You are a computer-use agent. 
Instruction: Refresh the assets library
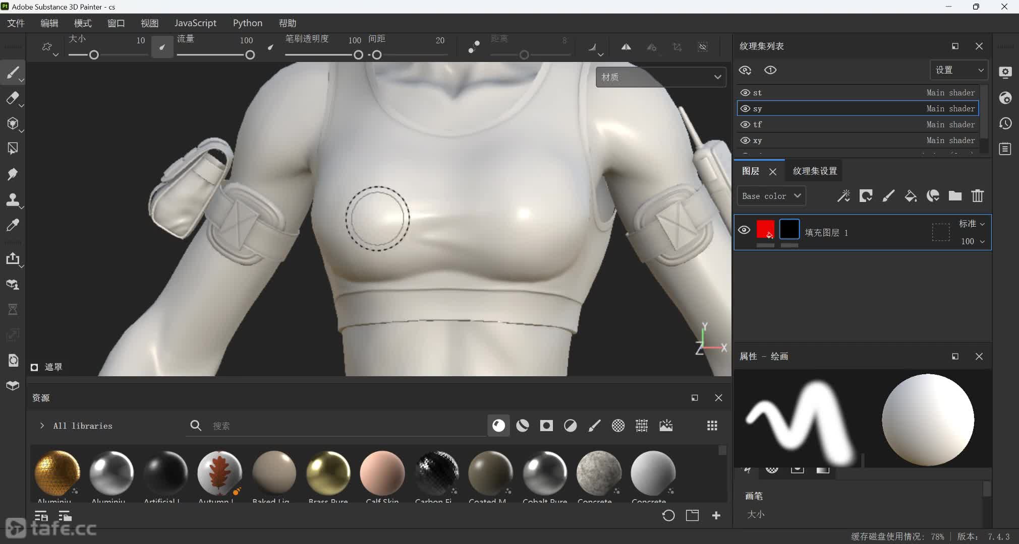[x=668, y=515]
